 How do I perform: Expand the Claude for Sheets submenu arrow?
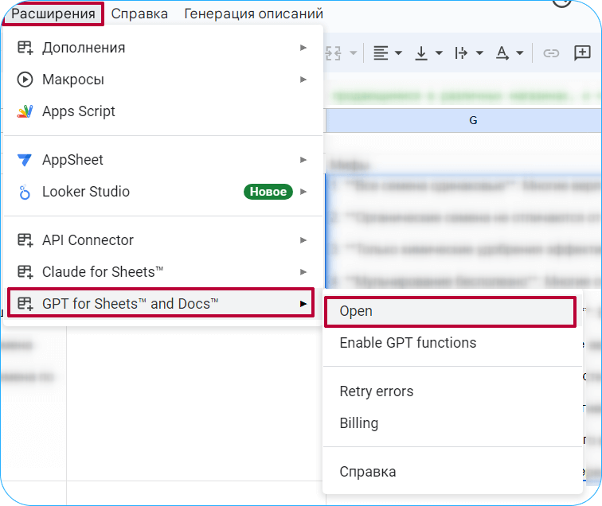point(303,272)
